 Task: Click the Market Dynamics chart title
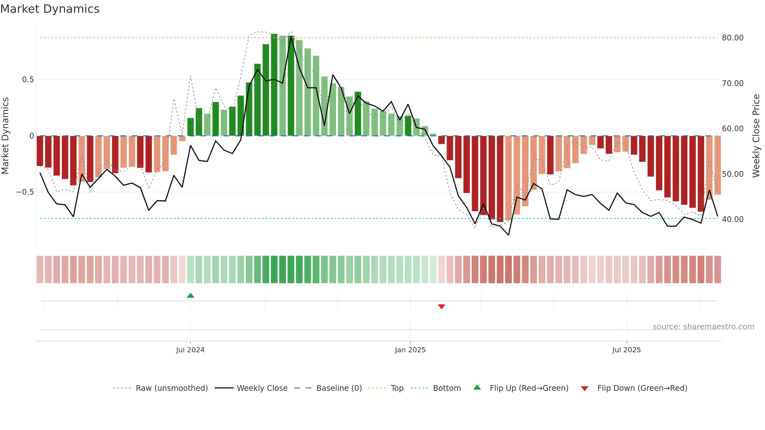50,9
